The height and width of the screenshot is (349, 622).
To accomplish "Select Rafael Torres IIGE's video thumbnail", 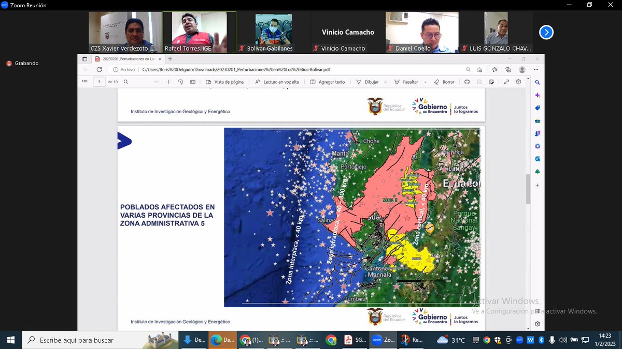I will click(199, 32).
